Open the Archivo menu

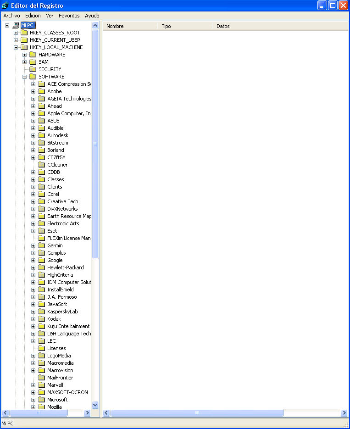[11, 16]
